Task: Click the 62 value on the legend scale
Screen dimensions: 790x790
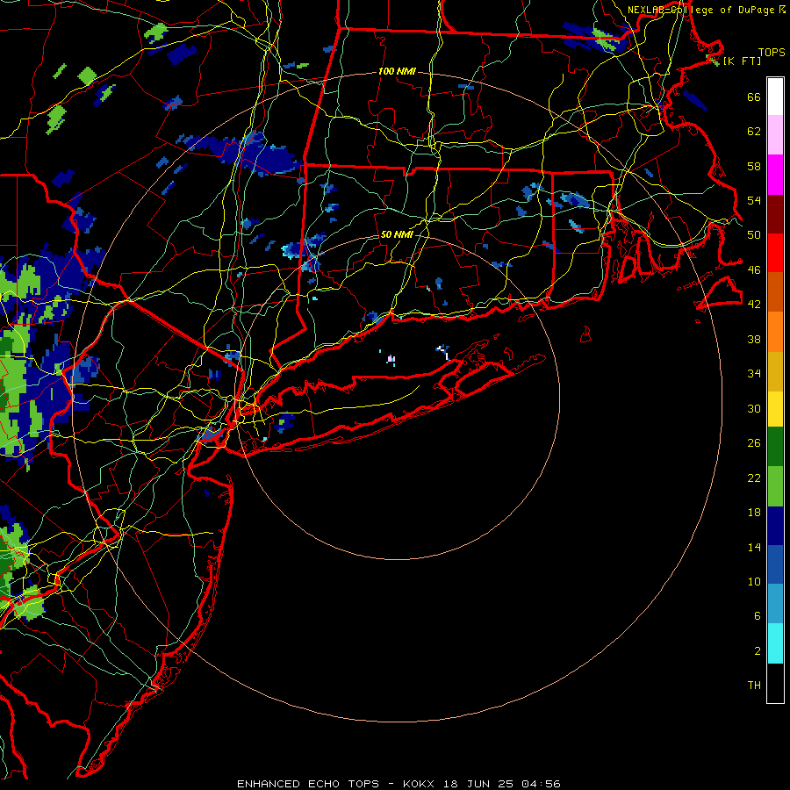Action: point(754,132)
